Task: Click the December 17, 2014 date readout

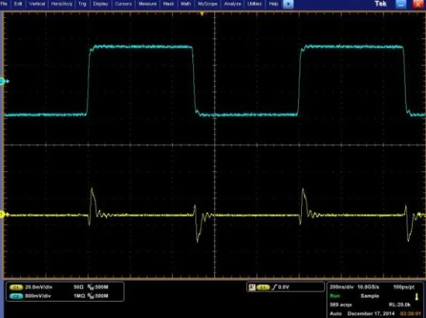Action: 371,313
